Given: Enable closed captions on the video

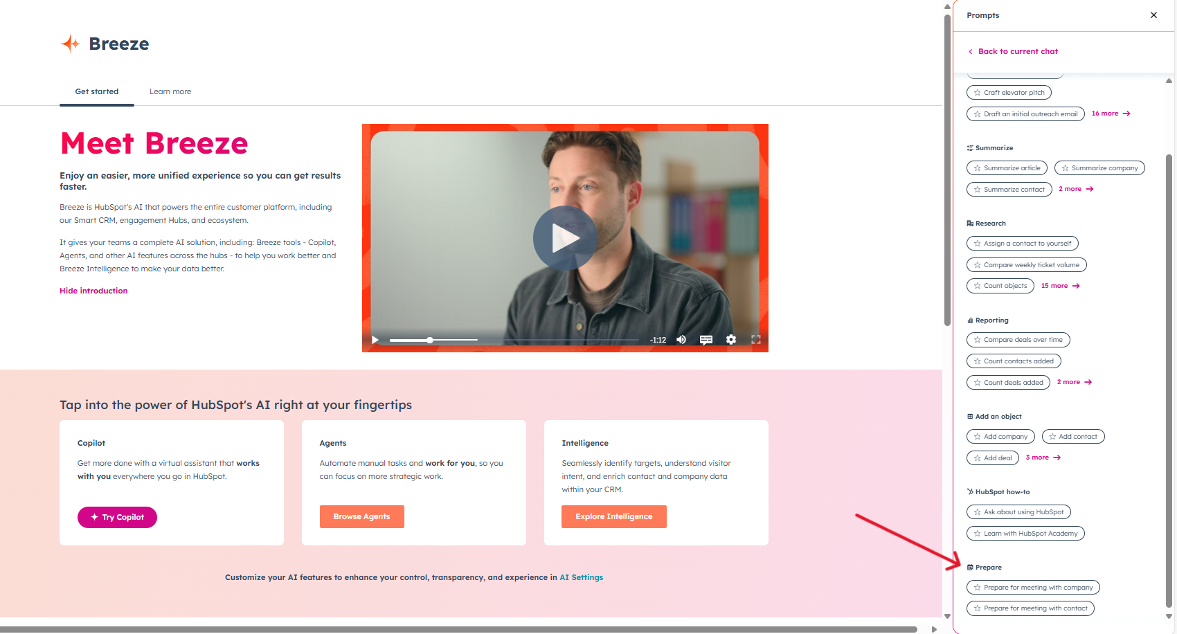Looking at the screenshot, I should (x=706, y=340).
